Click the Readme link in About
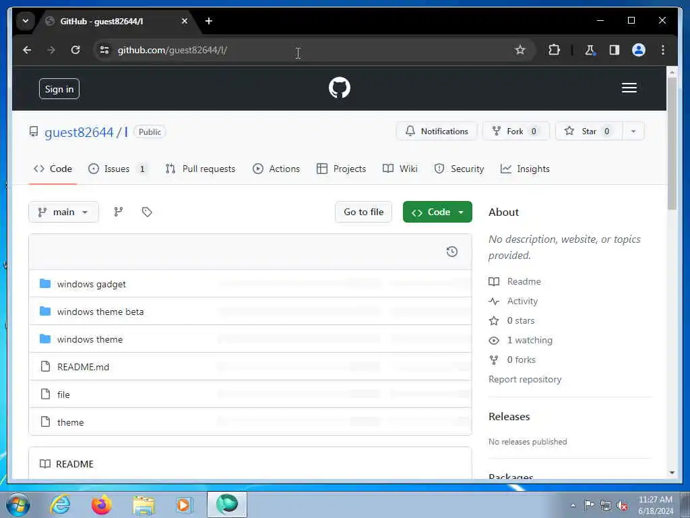Viewport: 690px width, 518px height. pyautogui.click(x=515, y=281)
